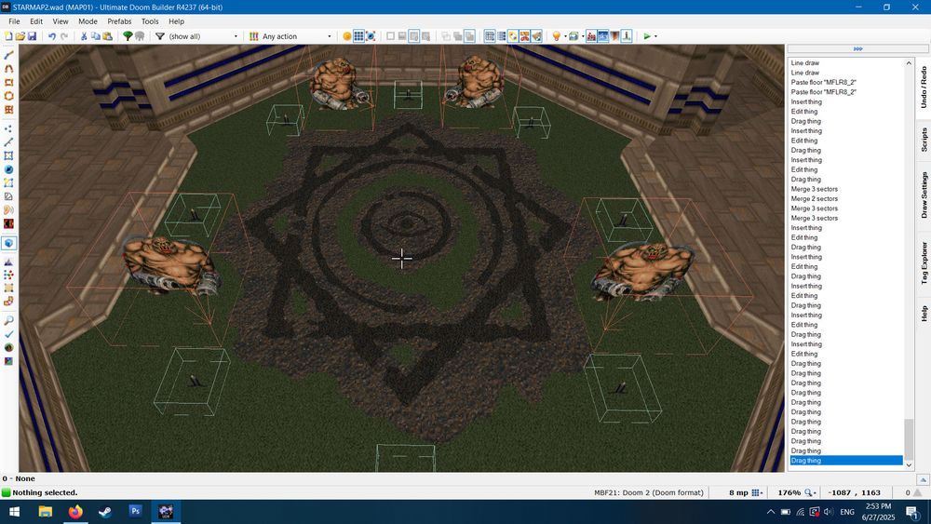The width and height of the screenshot is (931, 524).
Task: Open the View menu
Action: (x=61, y=21)
